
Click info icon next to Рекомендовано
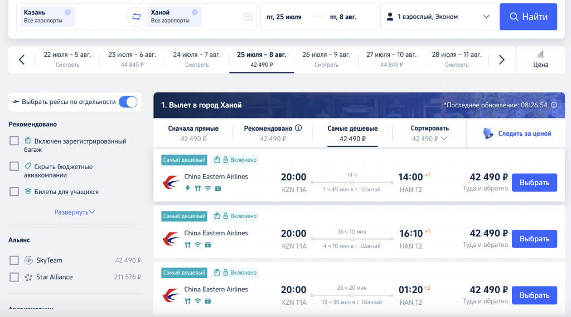(298, 128)
